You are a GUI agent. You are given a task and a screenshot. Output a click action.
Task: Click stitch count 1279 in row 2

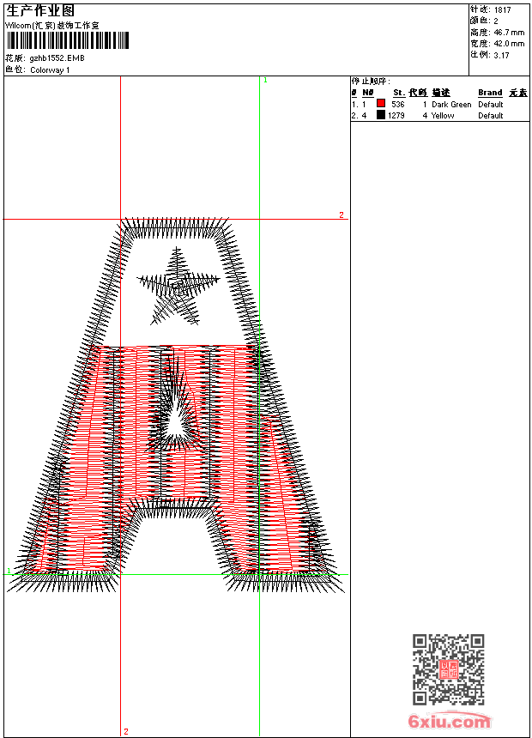(396, 116)
